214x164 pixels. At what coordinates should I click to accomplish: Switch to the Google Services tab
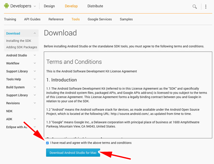point(100,19)
